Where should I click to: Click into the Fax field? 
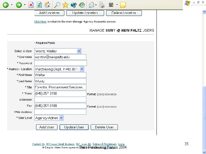(x=60, y=106)
